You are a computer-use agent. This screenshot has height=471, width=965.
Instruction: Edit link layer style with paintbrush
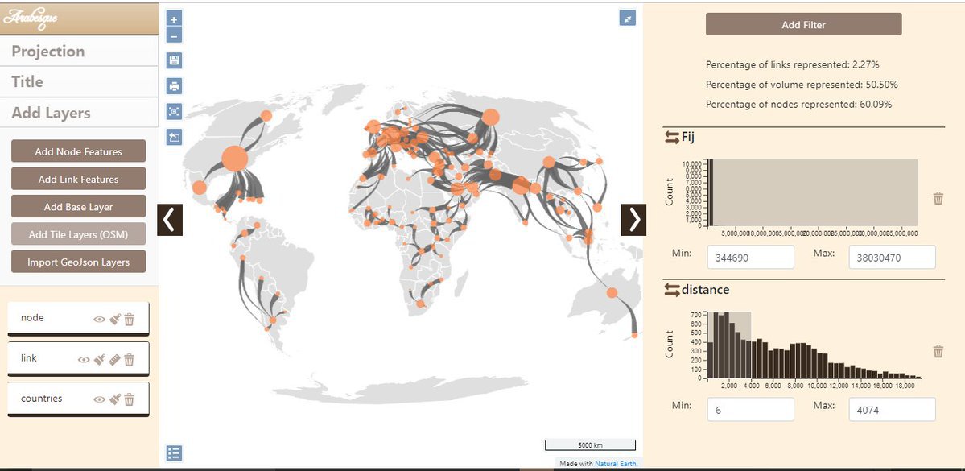100,359
